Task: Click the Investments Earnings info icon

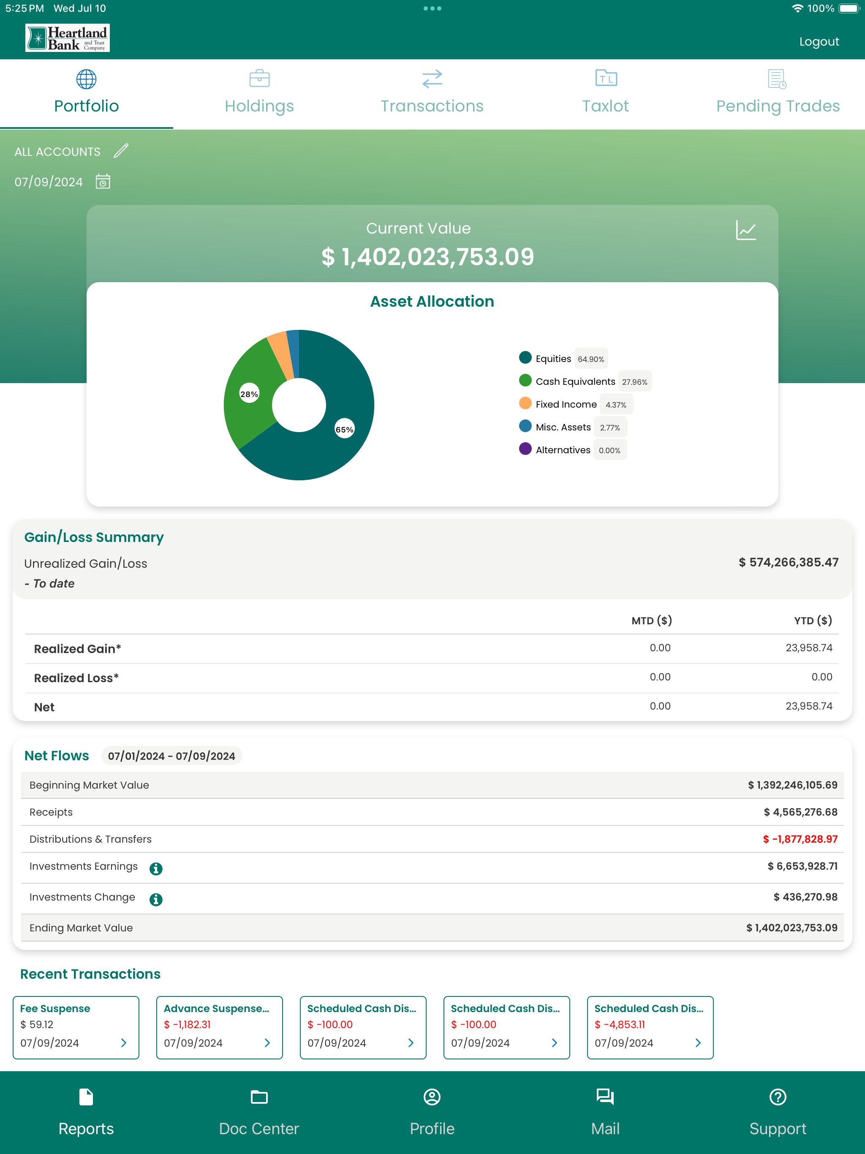Action: (155, 868)
